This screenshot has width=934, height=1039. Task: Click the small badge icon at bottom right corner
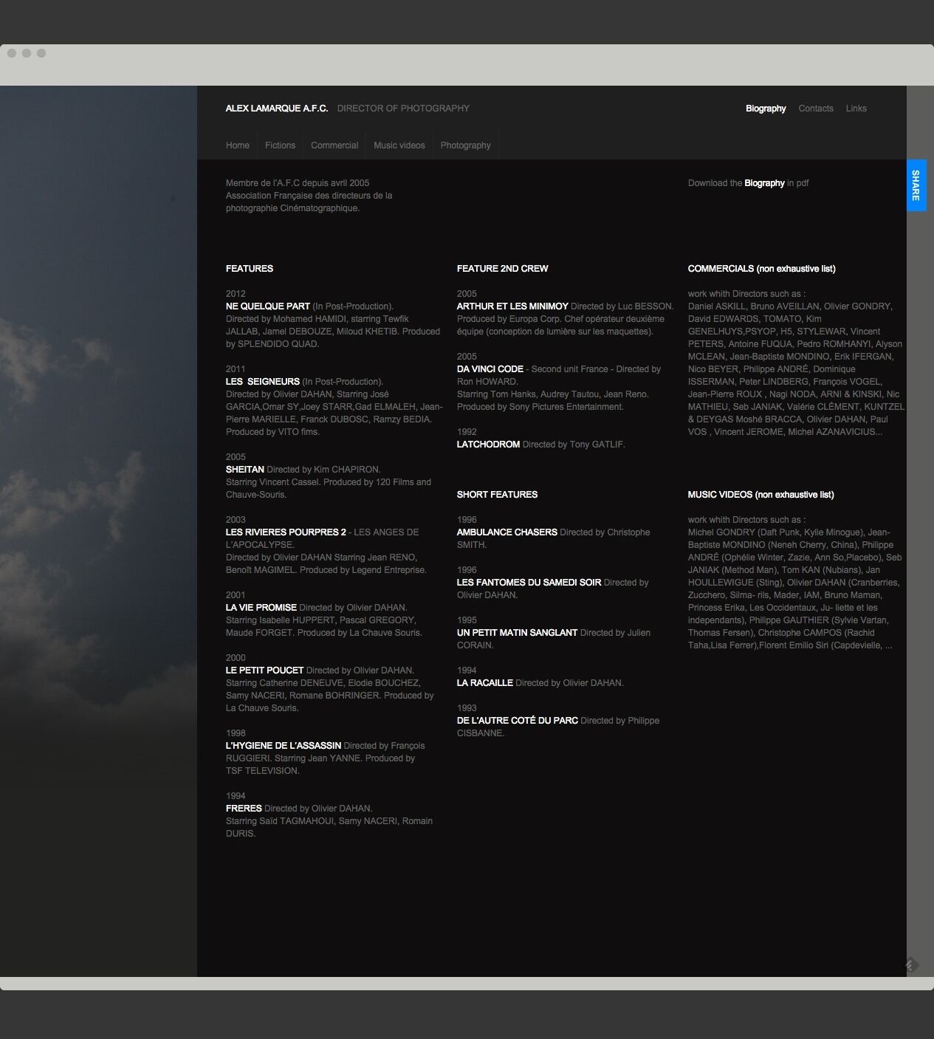click(x=911, y=964)
